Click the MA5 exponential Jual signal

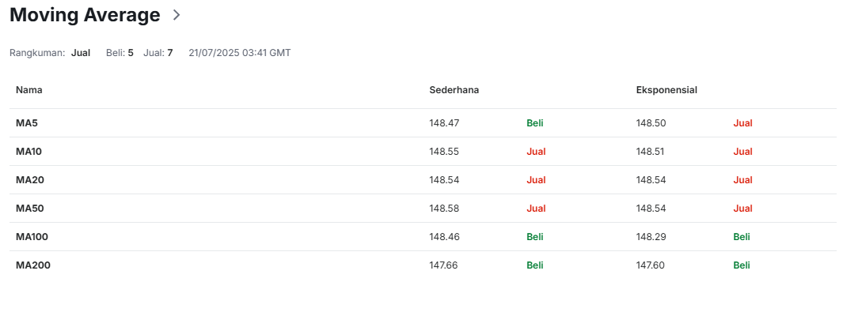pos(742,122)
